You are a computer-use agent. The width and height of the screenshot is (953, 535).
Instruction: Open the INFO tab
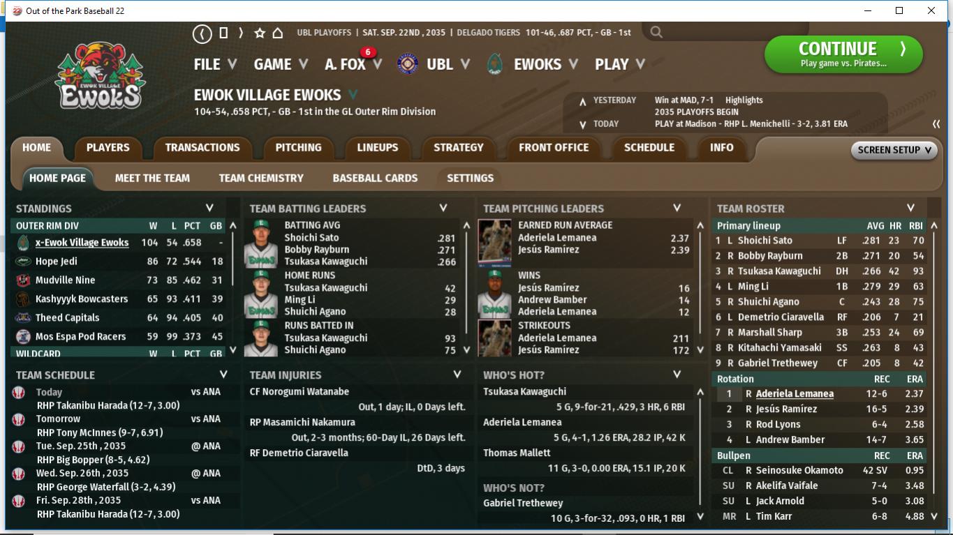(x=721, y=148)
